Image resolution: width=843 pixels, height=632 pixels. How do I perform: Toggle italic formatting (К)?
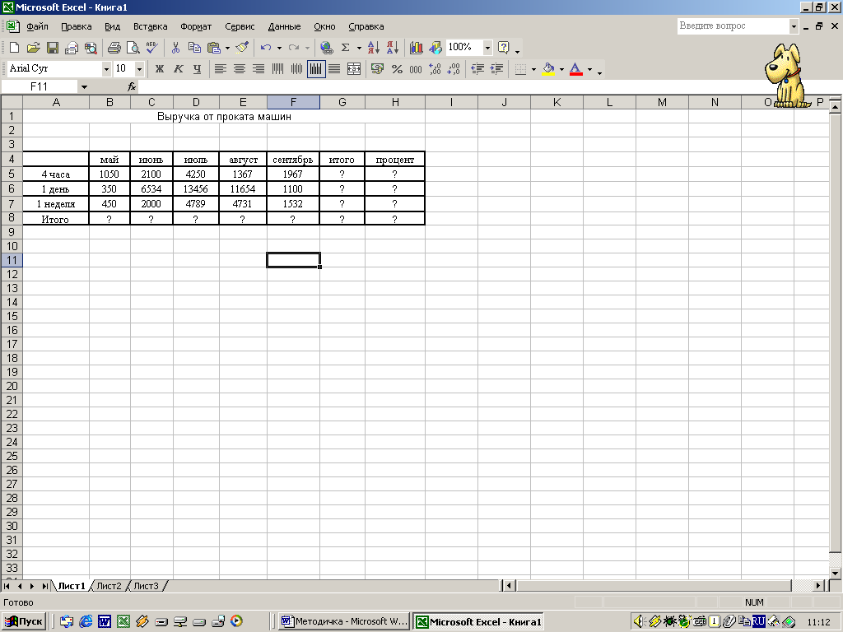(x=178, y=69)
